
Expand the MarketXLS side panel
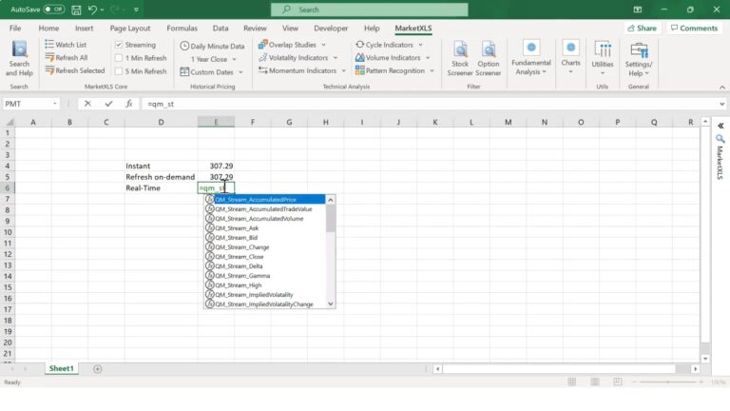(x=720, y=126)
